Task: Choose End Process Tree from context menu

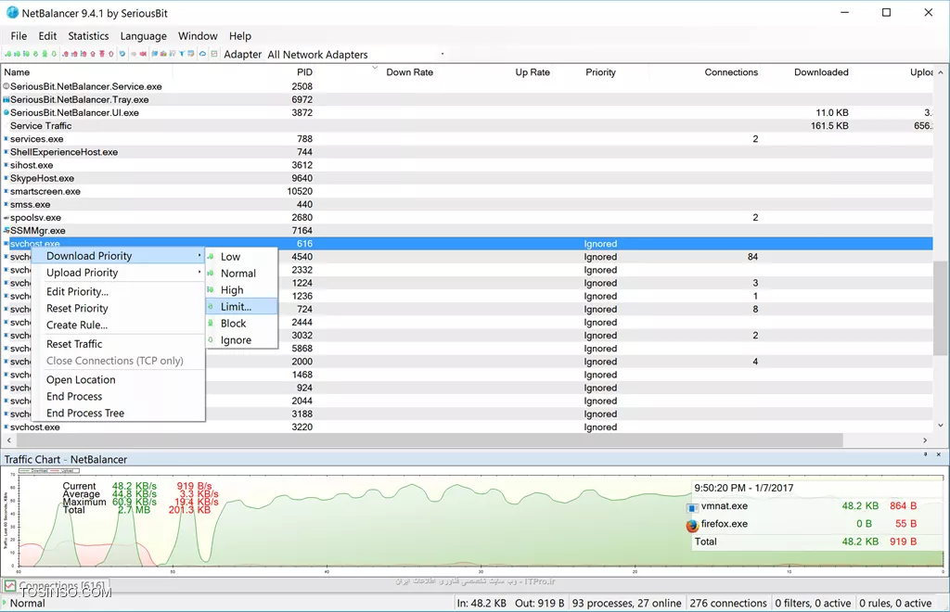Action: pyautogui.click(x=118, y=413)
